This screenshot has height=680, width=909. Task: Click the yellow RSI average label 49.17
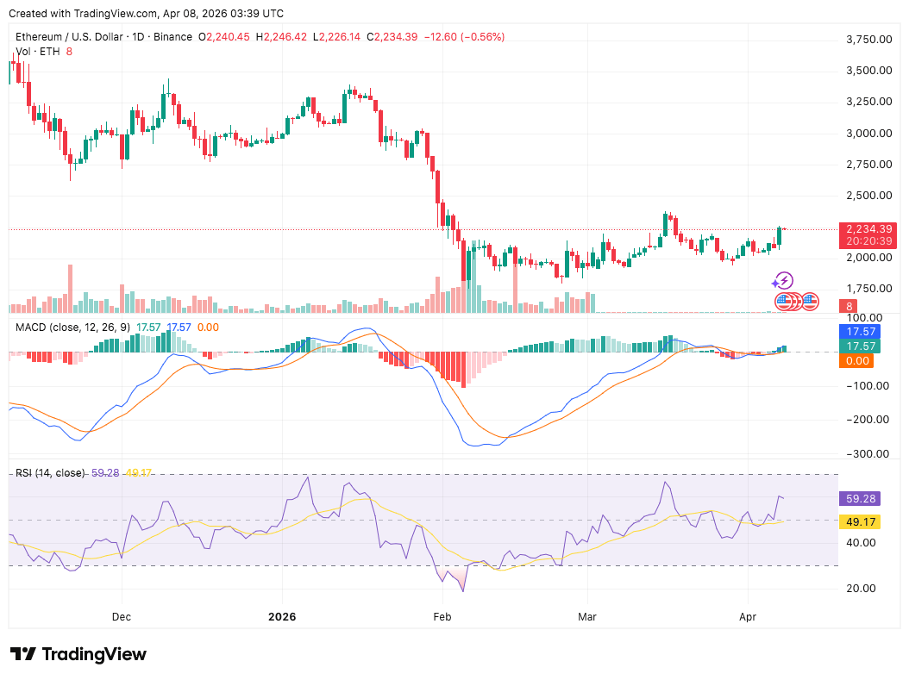[861, 521]
